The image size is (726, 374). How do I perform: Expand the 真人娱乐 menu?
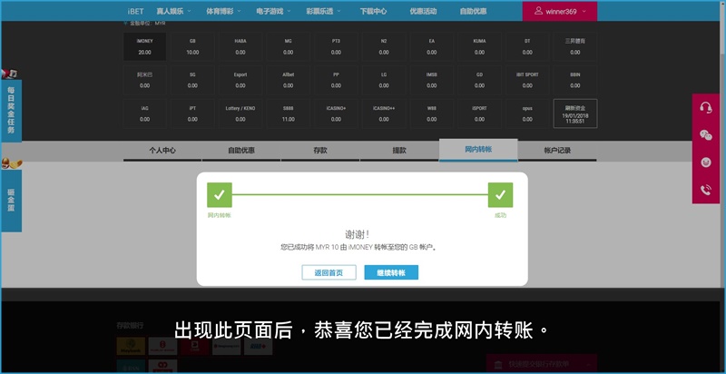coord(173,11)
